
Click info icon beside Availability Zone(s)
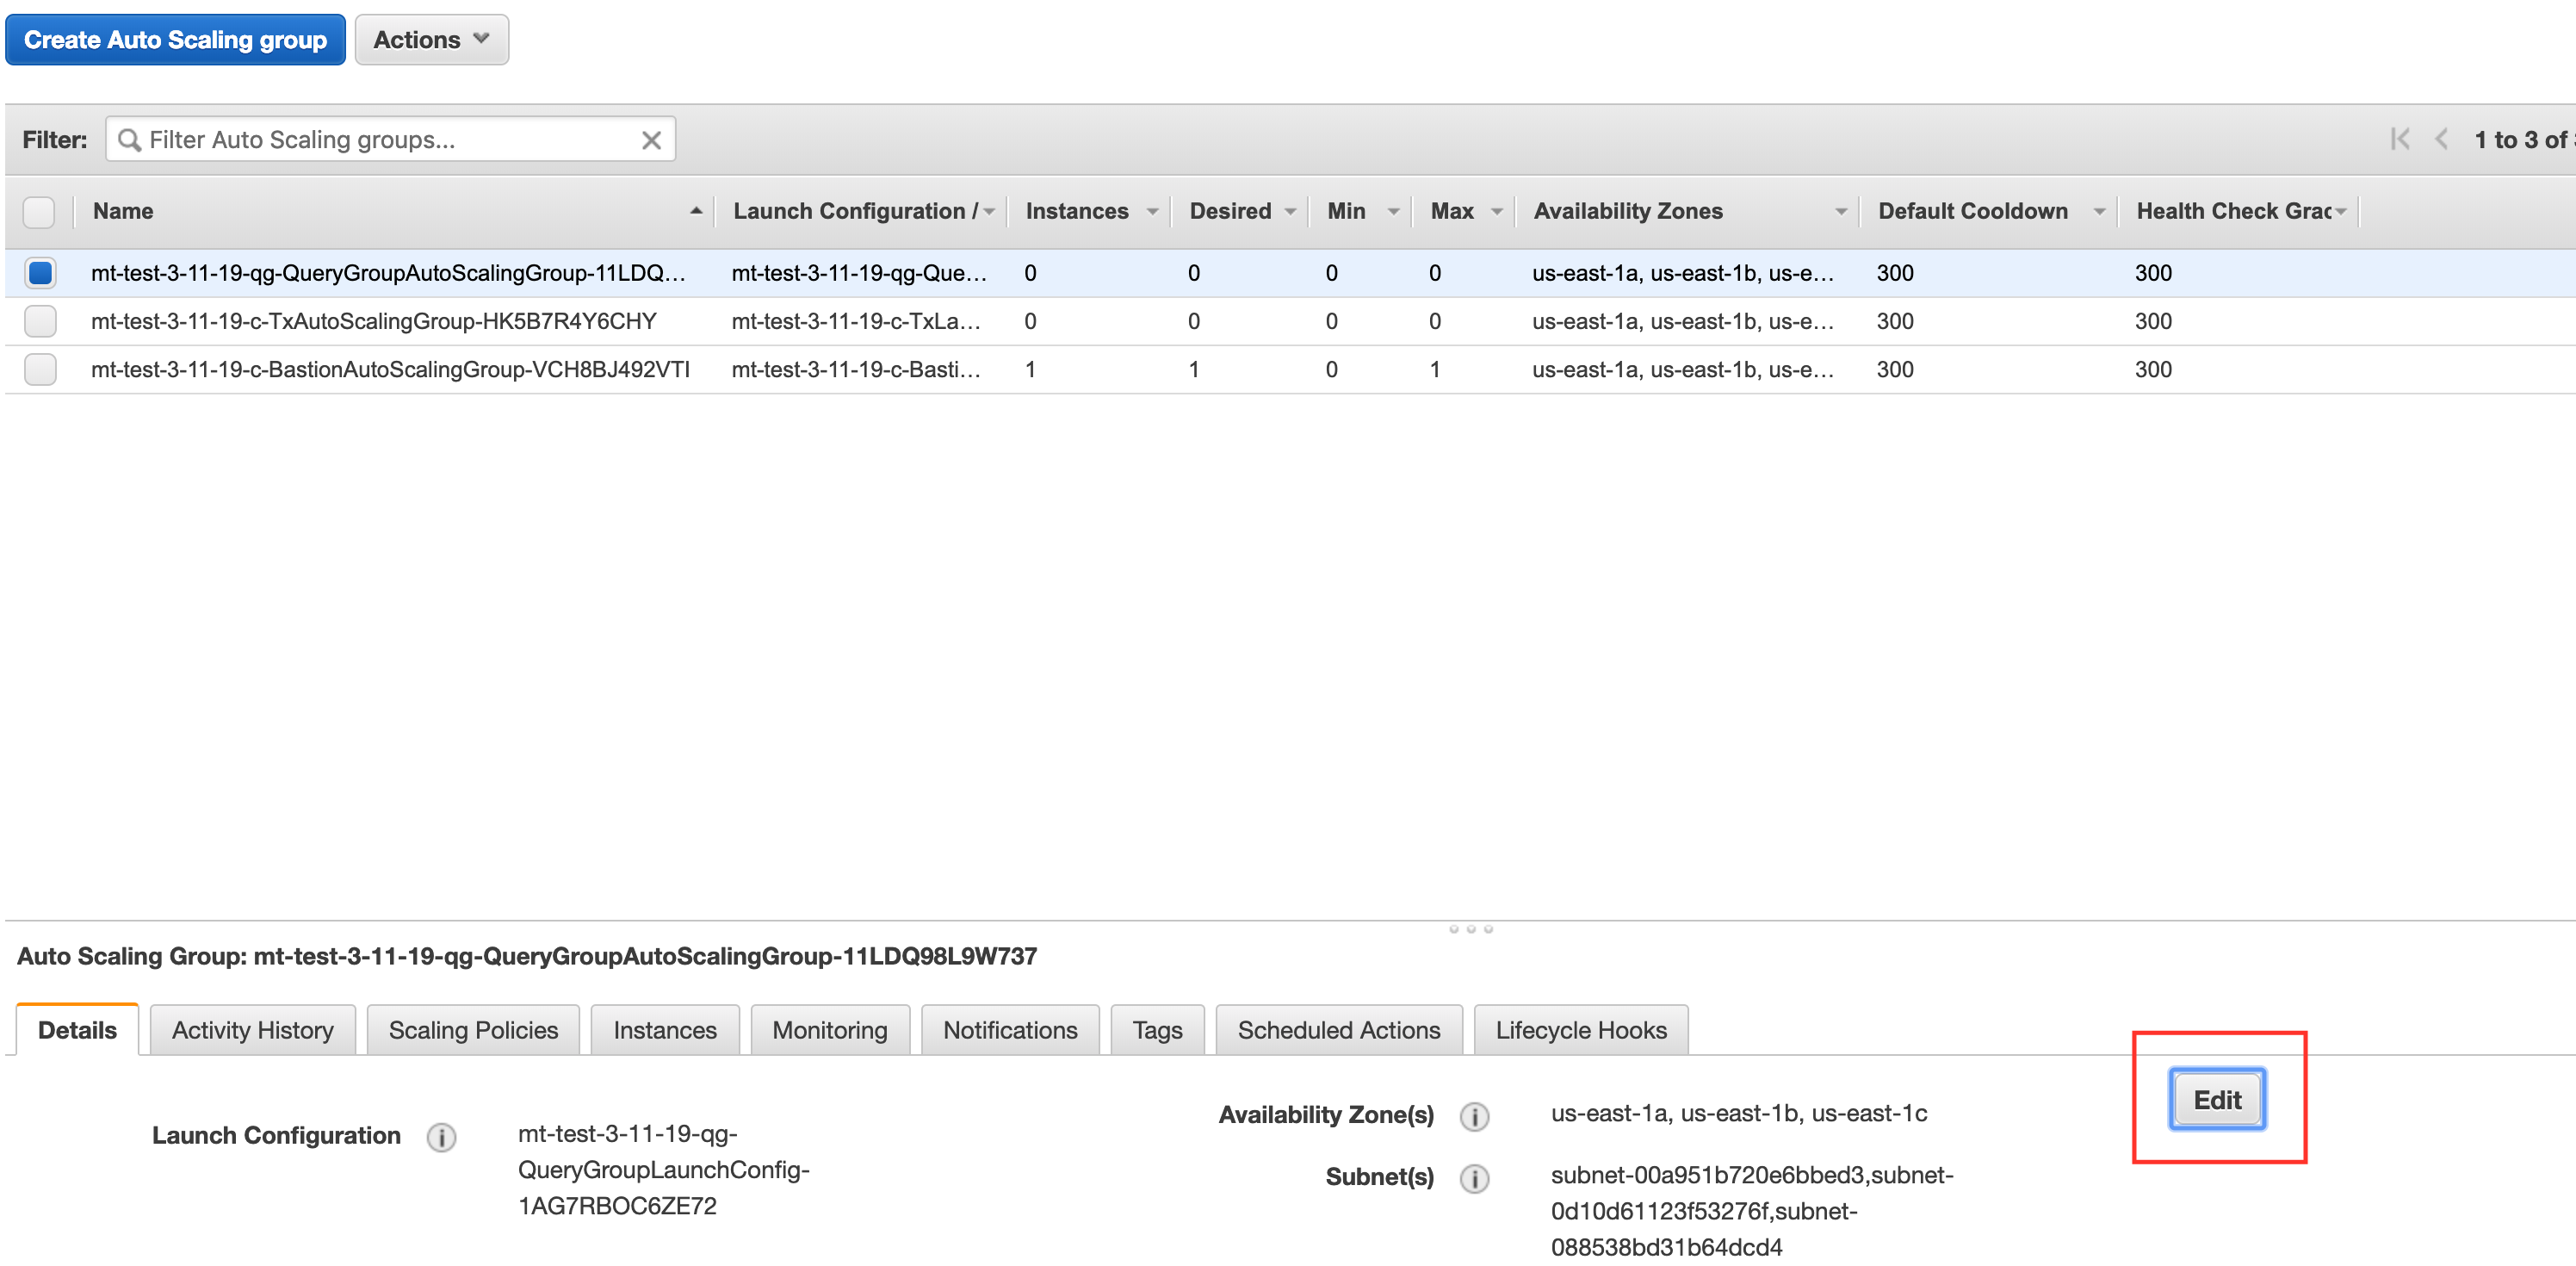1474,1116
